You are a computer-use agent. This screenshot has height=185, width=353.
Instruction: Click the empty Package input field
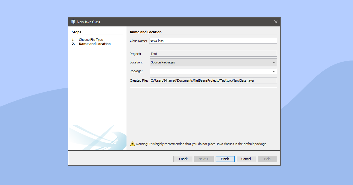tap(206, 71)
